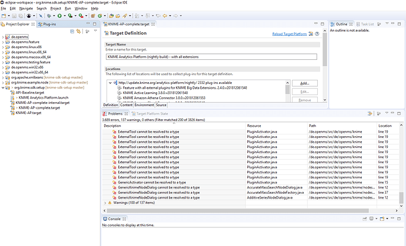
Task: Close the KNIME-AP-complete.target editor tab
Action: [153, 24]
